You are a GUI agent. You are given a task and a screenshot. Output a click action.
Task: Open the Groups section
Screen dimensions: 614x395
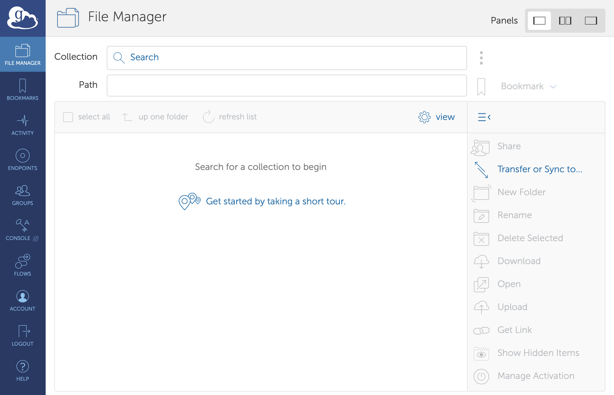23,195
